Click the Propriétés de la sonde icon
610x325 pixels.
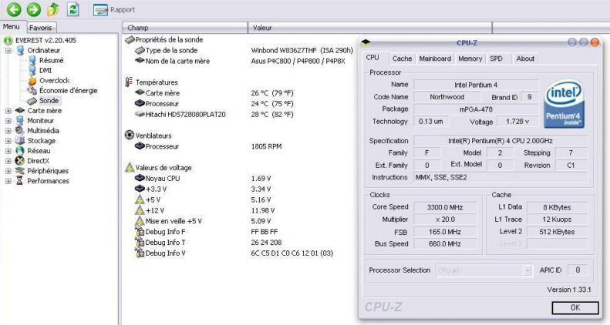(x=130, y=39)
